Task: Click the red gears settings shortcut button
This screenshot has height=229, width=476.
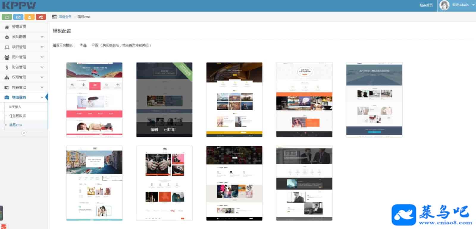Action: (x=41, y=17)
